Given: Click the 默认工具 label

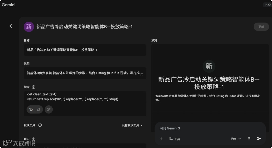Looking at the screenshot, I should [29, 125].
